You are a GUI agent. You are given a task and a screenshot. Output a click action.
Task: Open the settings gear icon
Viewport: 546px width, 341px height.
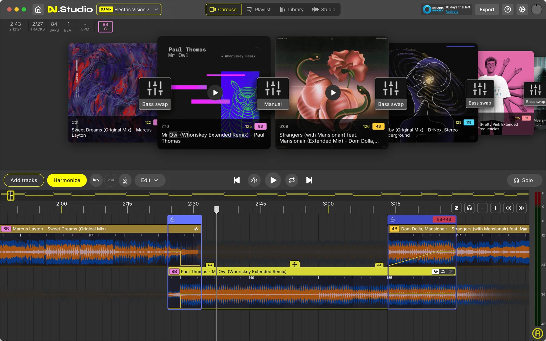[x=522, y=9]
